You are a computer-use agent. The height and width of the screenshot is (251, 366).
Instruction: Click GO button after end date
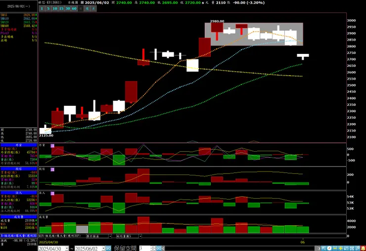(108, 249)
